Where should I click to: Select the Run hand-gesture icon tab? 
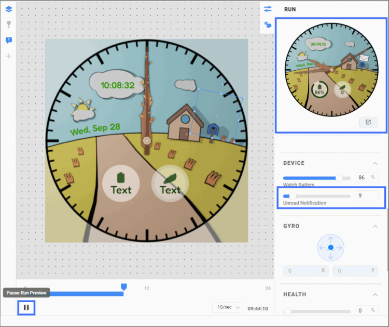click(268, 24)
